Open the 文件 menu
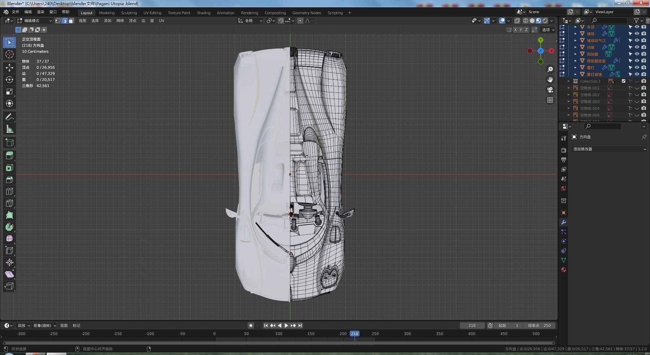Screen dimensions: 650x355 (16, 12)
